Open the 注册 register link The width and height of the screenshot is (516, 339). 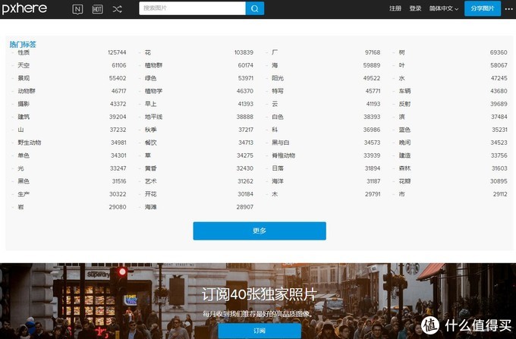[395, 8]
